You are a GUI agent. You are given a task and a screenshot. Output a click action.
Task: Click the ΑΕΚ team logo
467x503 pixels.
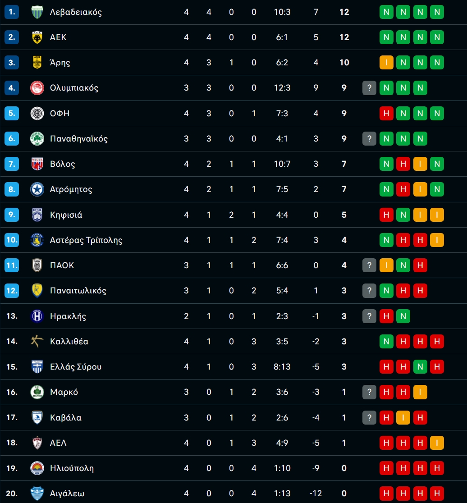37,37
